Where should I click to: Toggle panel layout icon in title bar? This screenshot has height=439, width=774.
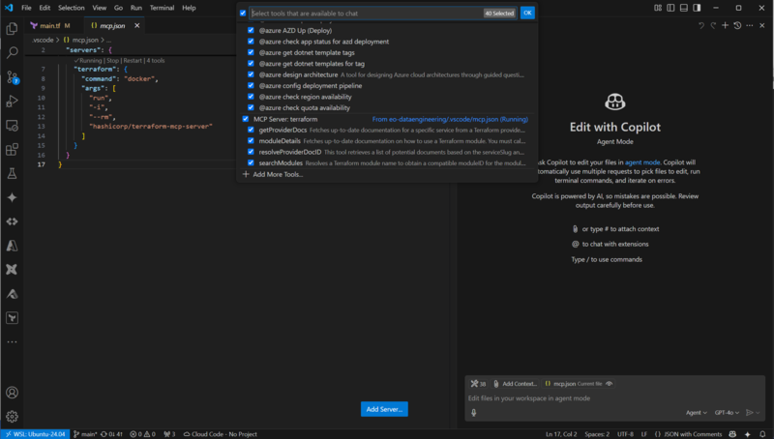[684, 8]
